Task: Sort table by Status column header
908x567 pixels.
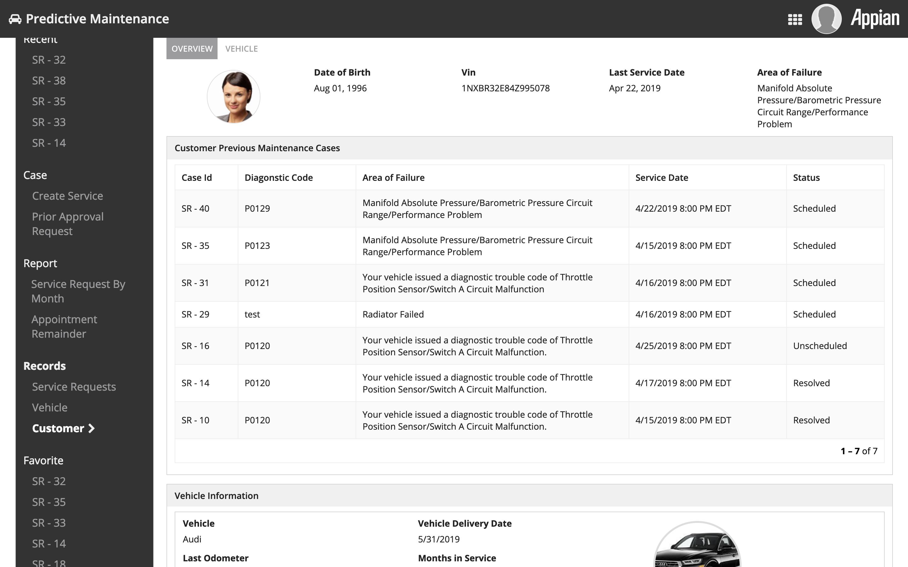Action: click(x=806, y=178)
